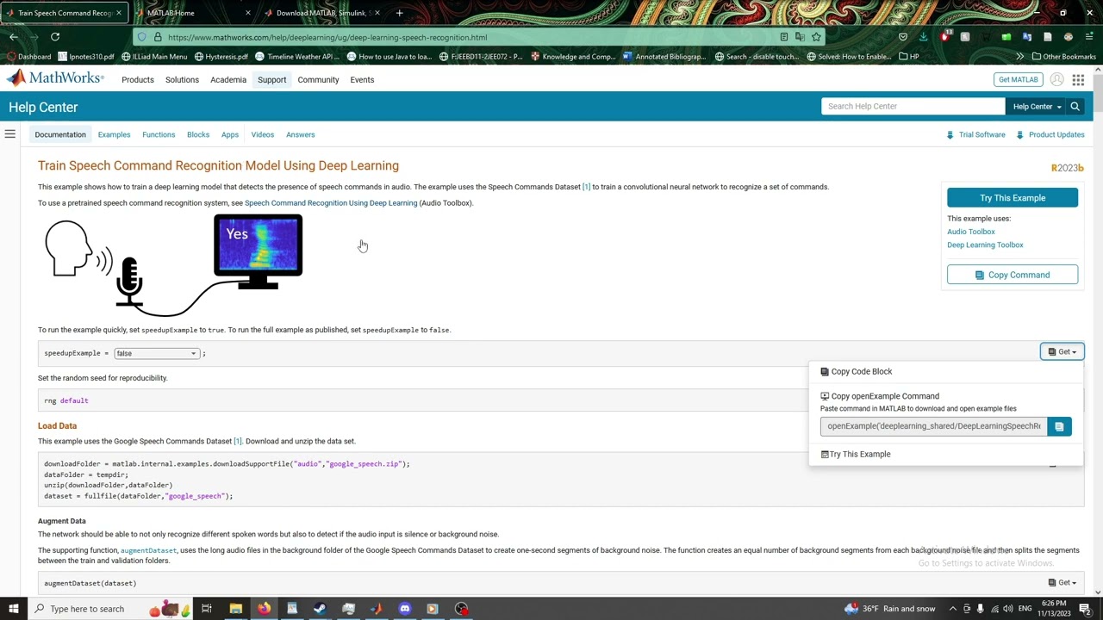The image size is (1103, 620).
Task: Open the ad blocker extension with 13 badge
Action: point(944,36)
